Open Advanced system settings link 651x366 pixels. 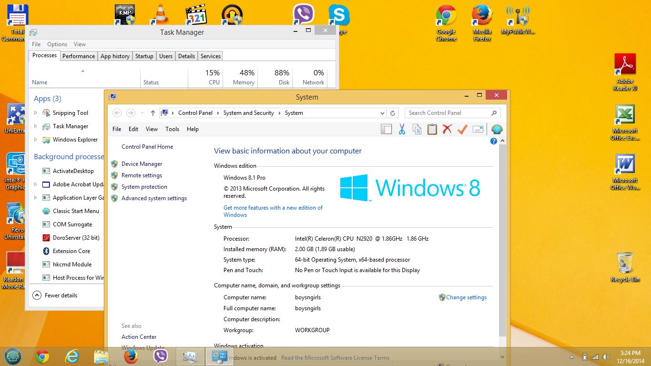click(x=154, y=198)
